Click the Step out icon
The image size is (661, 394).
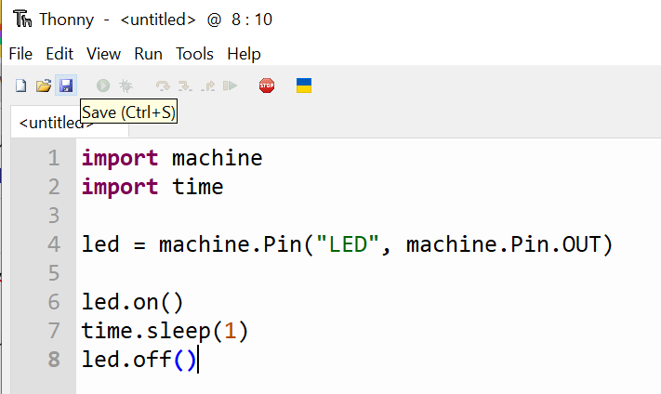[x=208, y=86]
